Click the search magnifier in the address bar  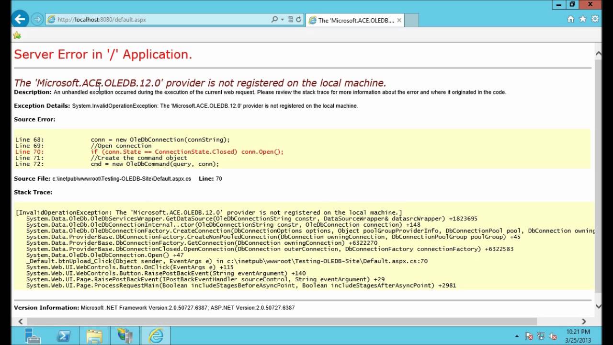(274, 20)
